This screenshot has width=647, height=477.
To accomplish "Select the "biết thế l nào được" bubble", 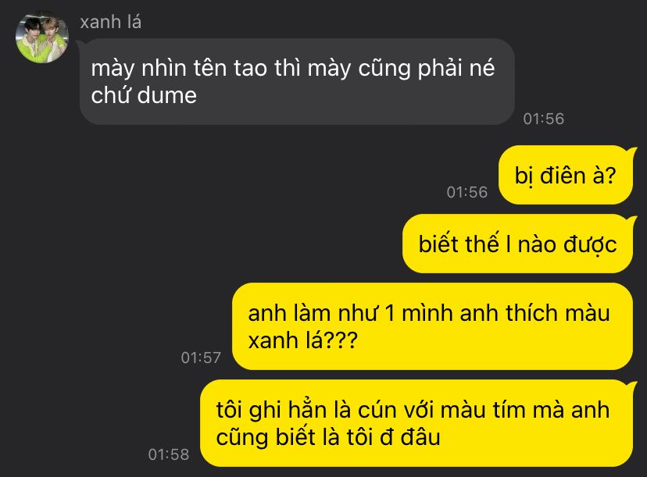I will pos(517,244).
